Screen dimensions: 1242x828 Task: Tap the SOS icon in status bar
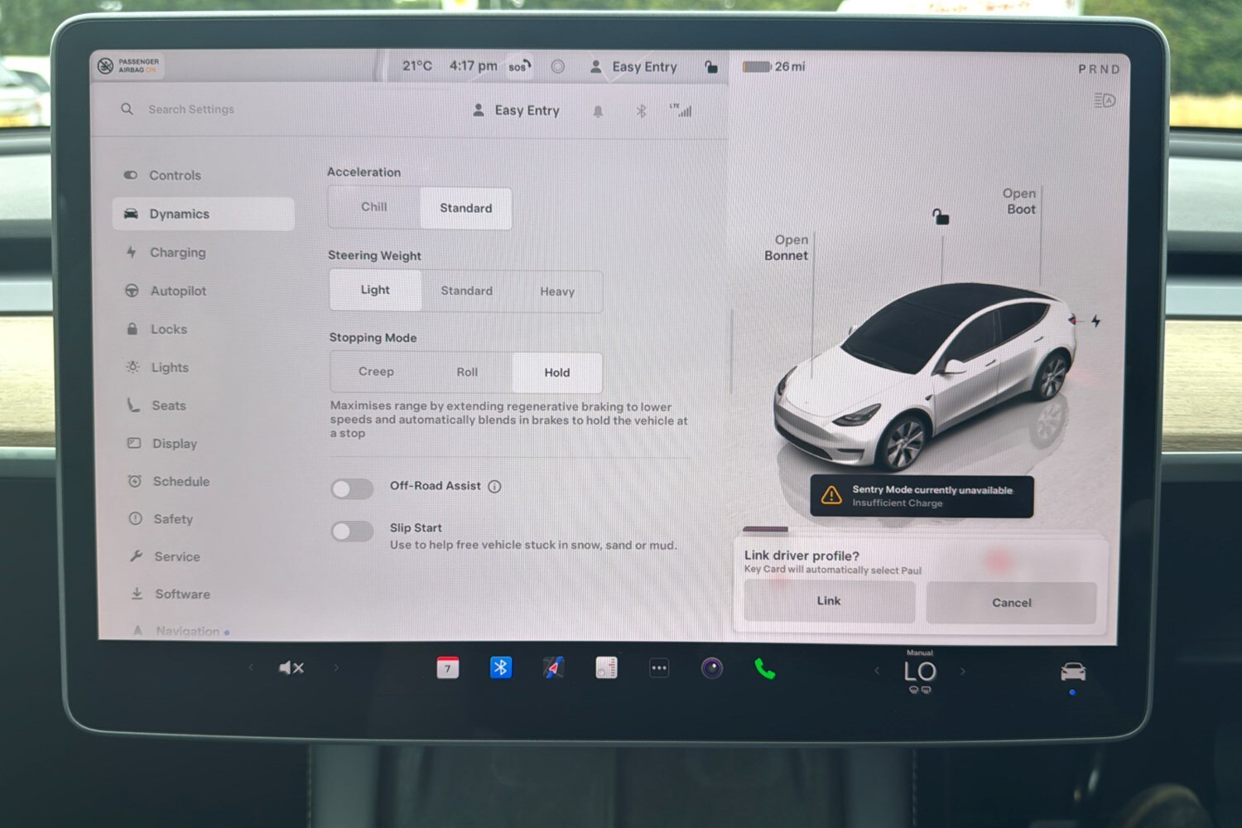(x=520, y=66)
